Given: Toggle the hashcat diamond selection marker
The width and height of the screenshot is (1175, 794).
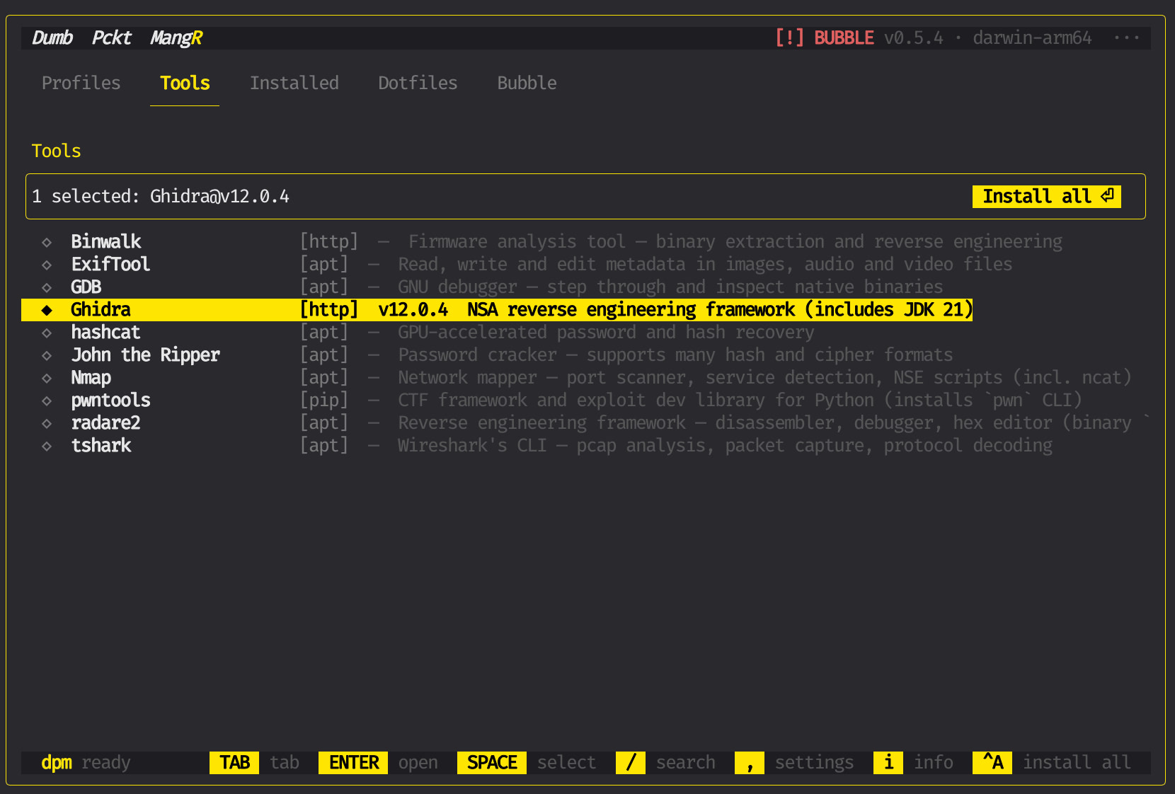Looking at the screenshot, I should 47,333.
